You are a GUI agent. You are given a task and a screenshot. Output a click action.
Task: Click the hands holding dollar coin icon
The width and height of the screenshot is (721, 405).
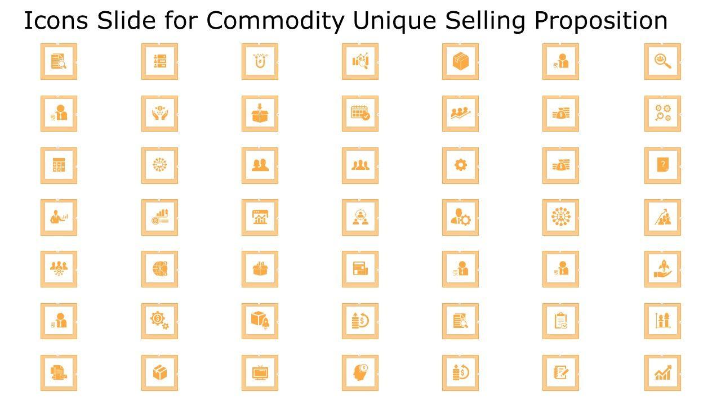pyautogui.click(x=159, y=114)
